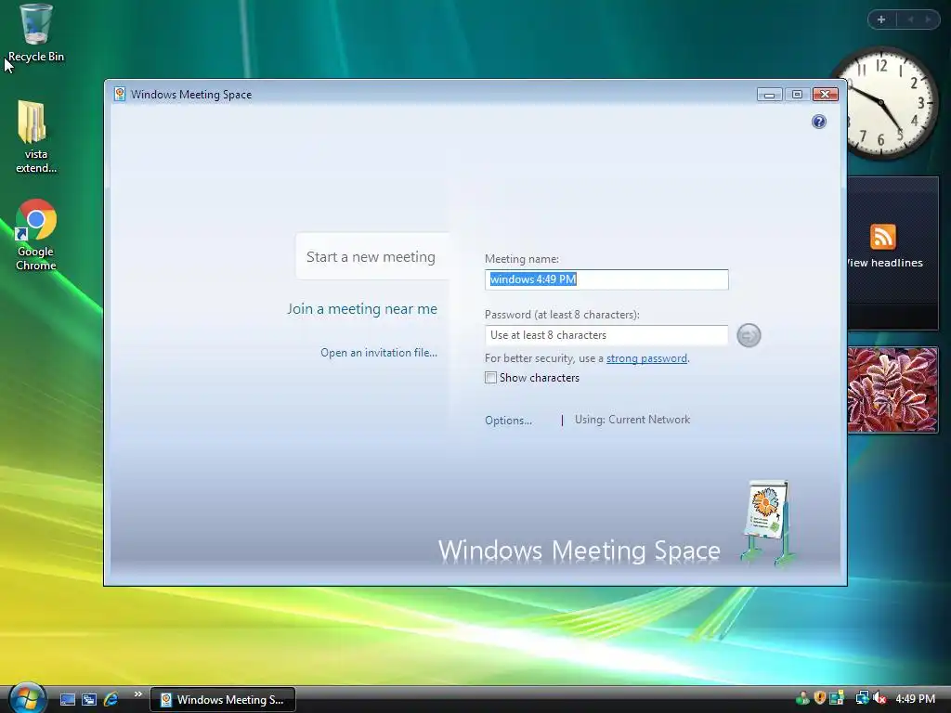Image resolution: width=951 pixels, height=713 pixels.
Task: Click Show Desktop quick launch icon
Action: click(67, 699)
